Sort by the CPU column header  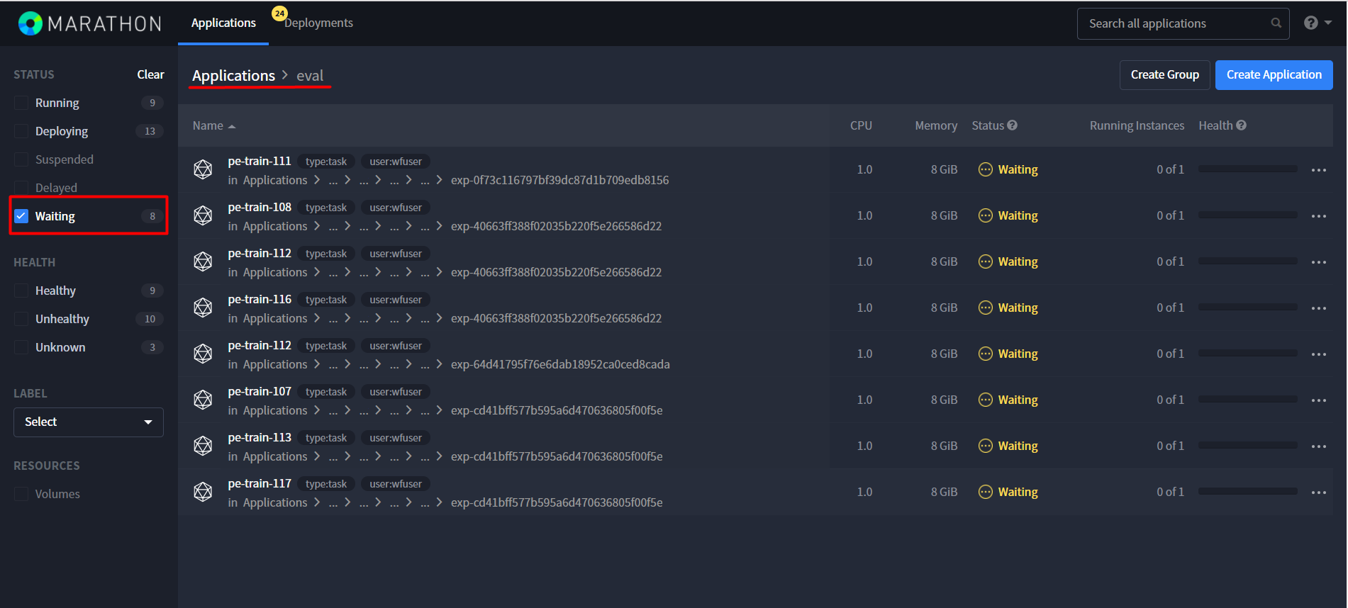(861, 125)
